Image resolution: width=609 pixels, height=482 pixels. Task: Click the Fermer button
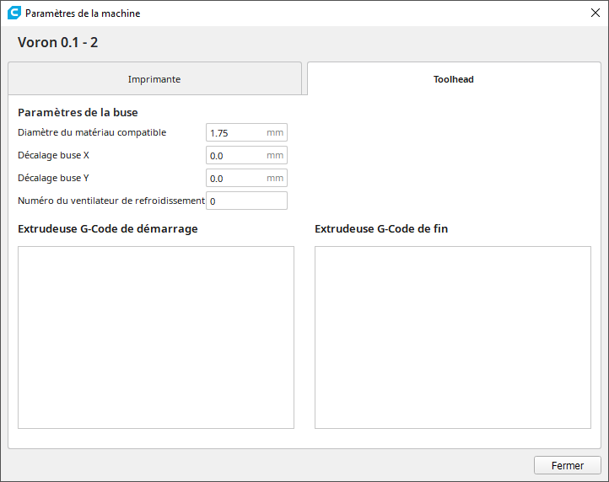[568, 465]
